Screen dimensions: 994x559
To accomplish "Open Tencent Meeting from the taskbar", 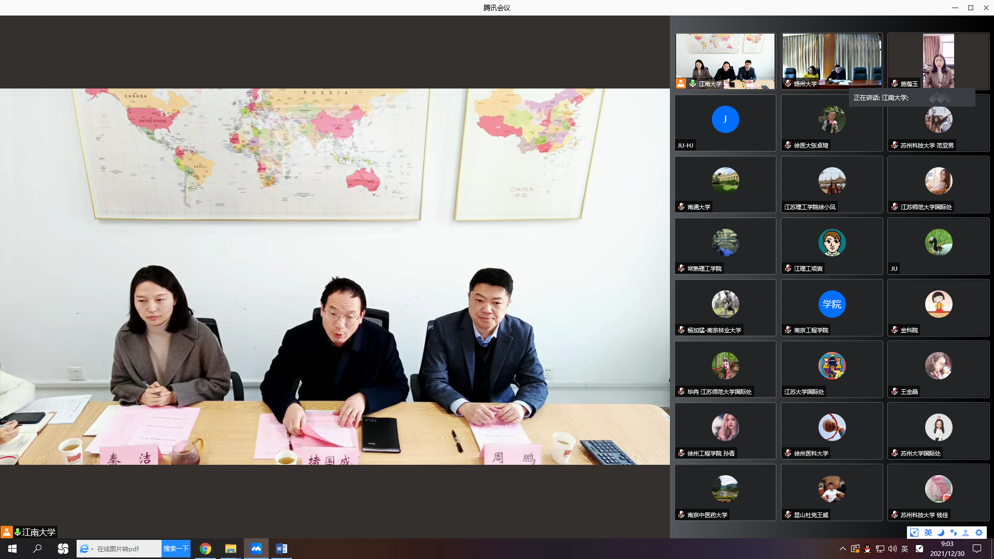I will 256,549.
